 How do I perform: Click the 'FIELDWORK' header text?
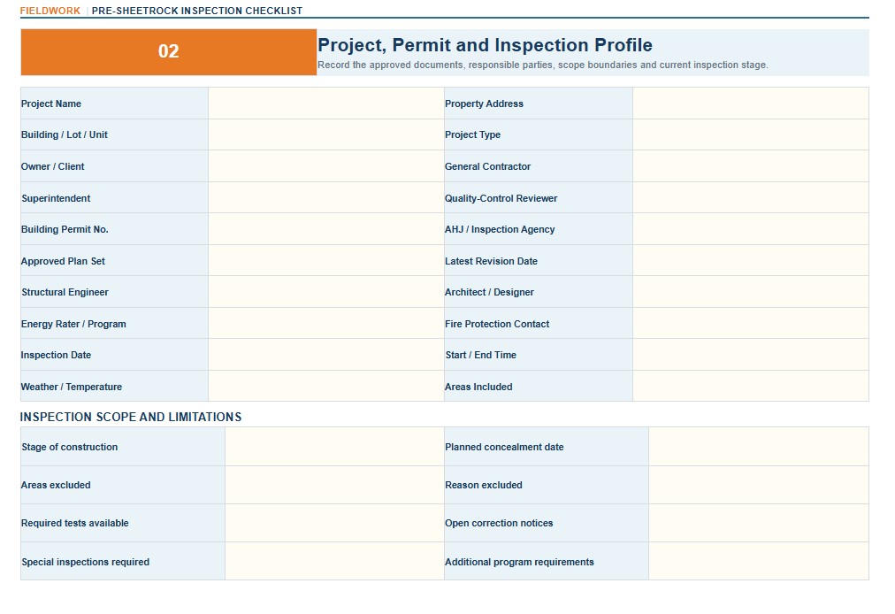point(50,11)
